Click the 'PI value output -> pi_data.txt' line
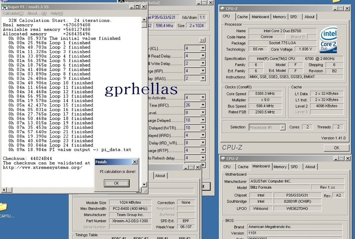Viewport: 355px width, 239px height. pyautogui.click(x=70, y=150)
